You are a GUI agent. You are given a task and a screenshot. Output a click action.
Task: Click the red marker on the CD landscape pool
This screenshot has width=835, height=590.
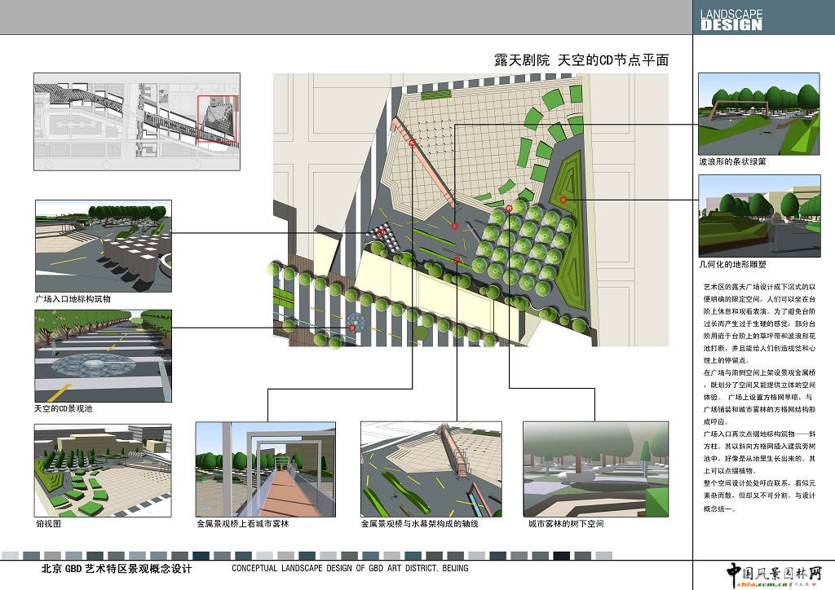(352, 328)
